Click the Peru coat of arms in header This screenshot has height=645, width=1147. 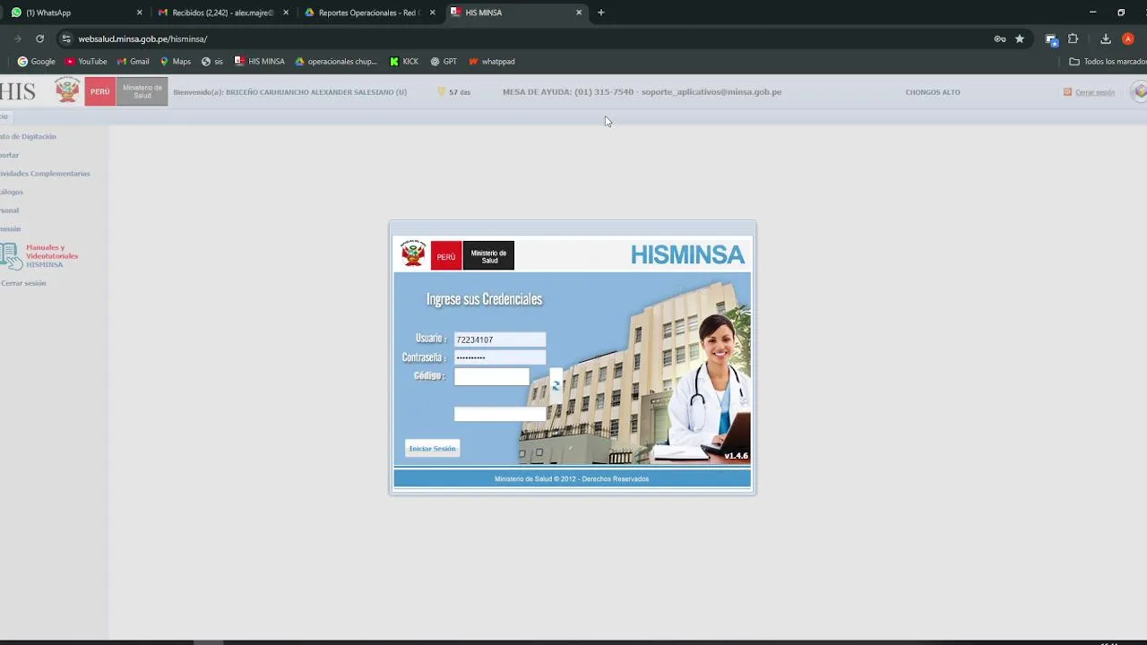[67, 90]
